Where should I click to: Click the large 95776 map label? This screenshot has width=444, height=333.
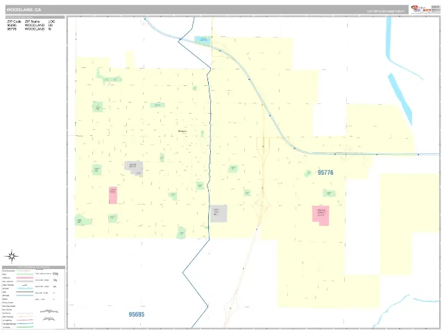(325, 173)
